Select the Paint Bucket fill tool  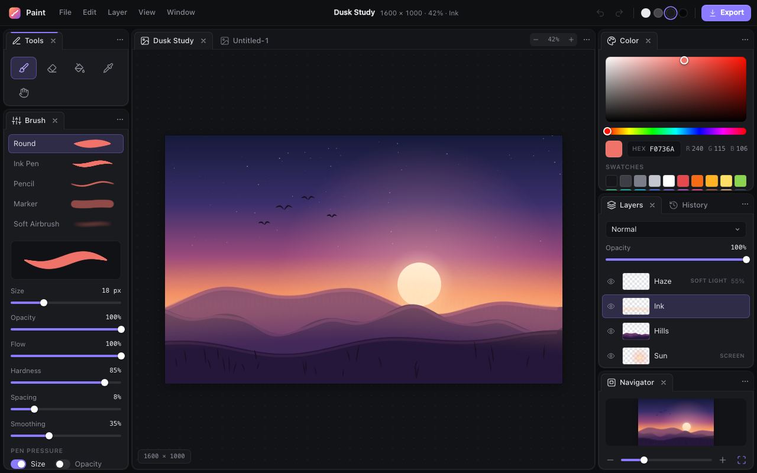pos(80,68)
